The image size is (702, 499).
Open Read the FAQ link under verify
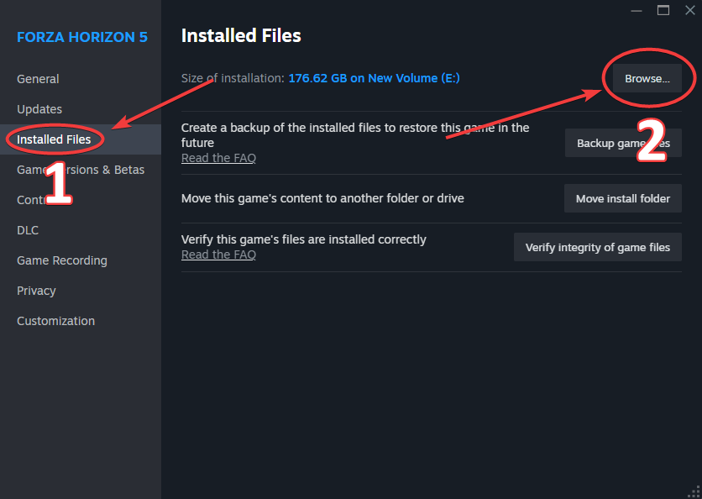(218, 255)
